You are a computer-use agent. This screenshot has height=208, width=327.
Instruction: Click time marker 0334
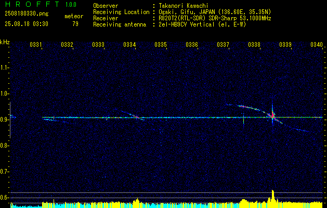click(x=129, y=44)
